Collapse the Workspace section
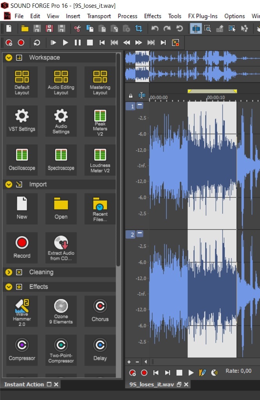The height and width of the screenshot is (400, 260). (9, 58)
